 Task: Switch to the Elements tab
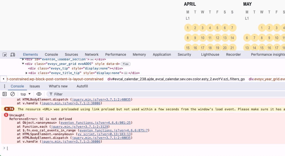[x=30, y=55]
